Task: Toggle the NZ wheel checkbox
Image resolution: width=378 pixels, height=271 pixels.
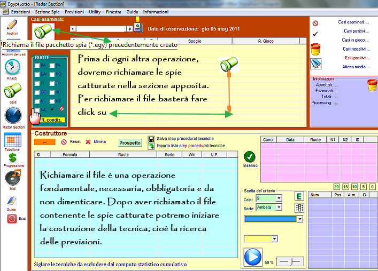Action: (x=52, y=101)
